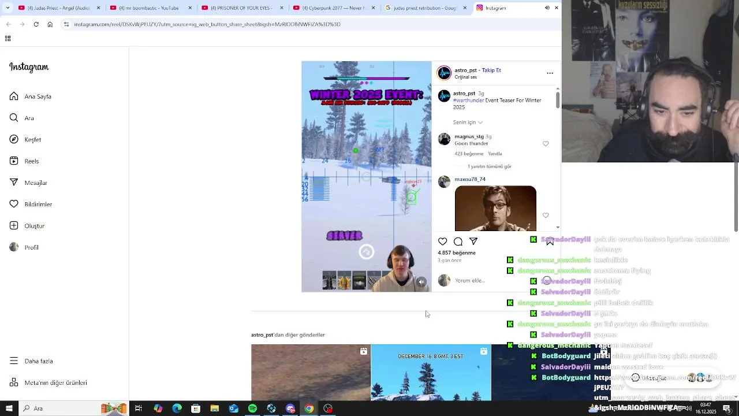The height and width of the screenshot is (416, 739).
Task: Open Outlook from taskbar
Action: point(233,408)
